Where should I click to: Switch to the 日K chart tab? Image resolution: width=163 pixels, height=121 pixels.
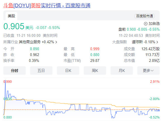tap(68, 71)
